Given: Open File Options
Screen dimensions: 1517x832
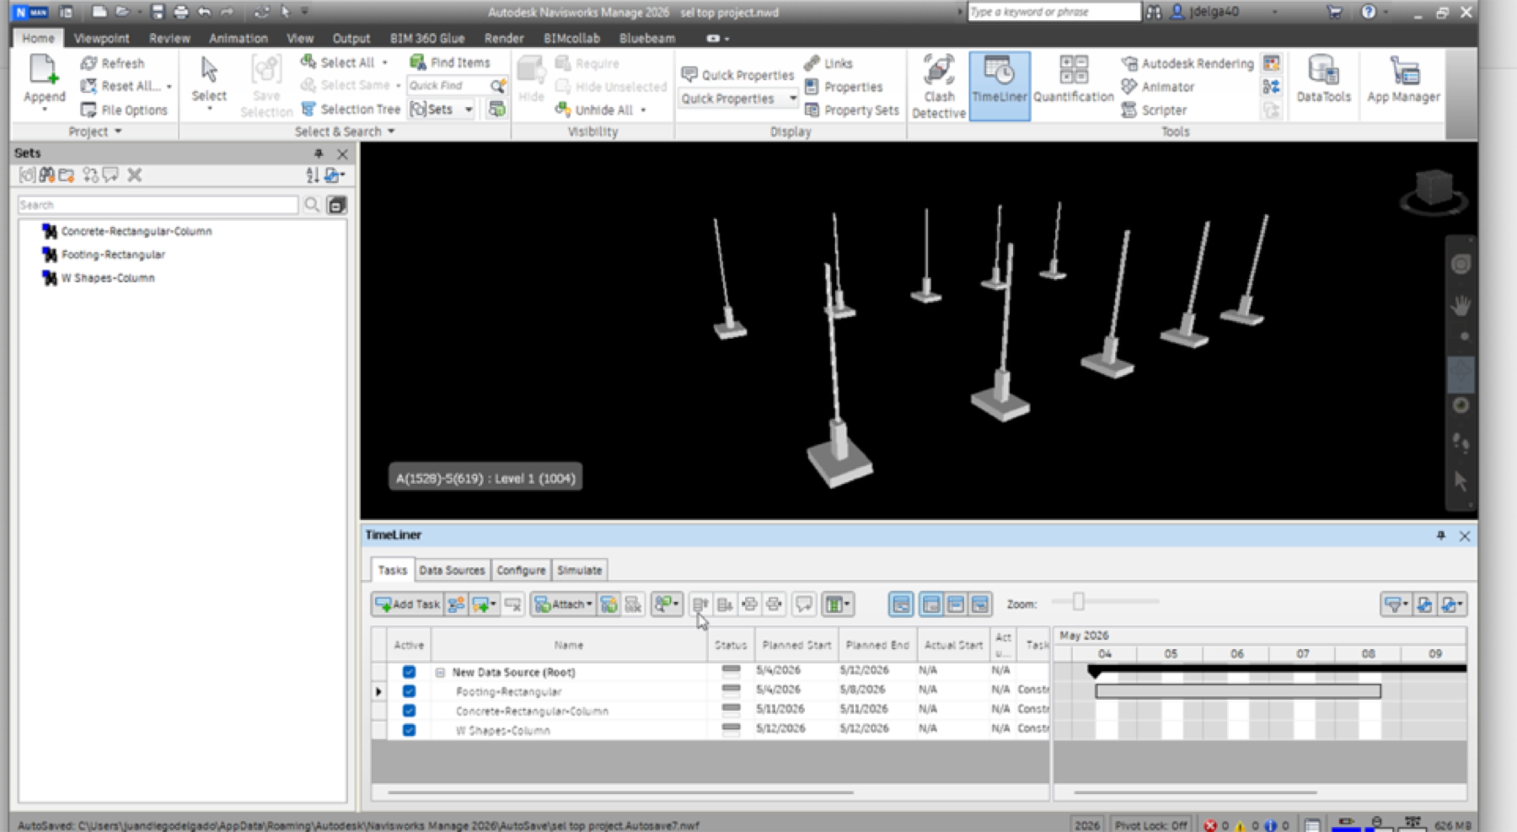Looking at the screenshot, I should pyautogui.click(x=124, y=110).
